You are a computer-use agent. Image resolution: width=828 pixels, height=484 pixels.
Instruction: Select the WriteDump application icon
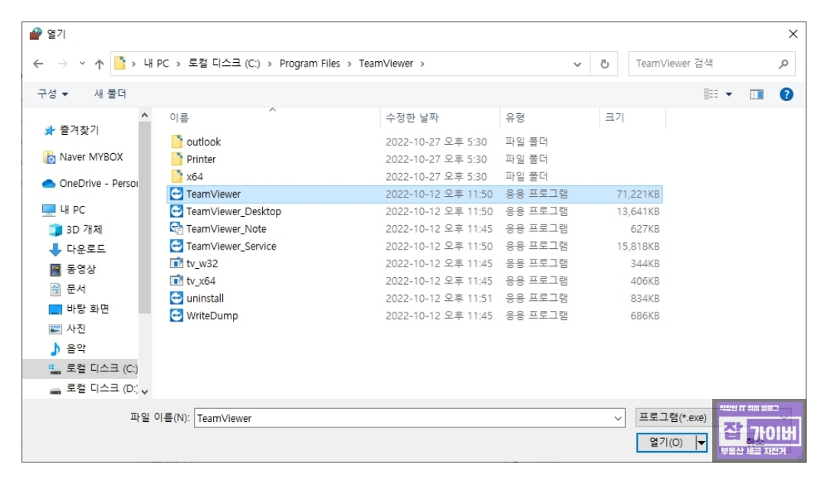click(176, 316)
